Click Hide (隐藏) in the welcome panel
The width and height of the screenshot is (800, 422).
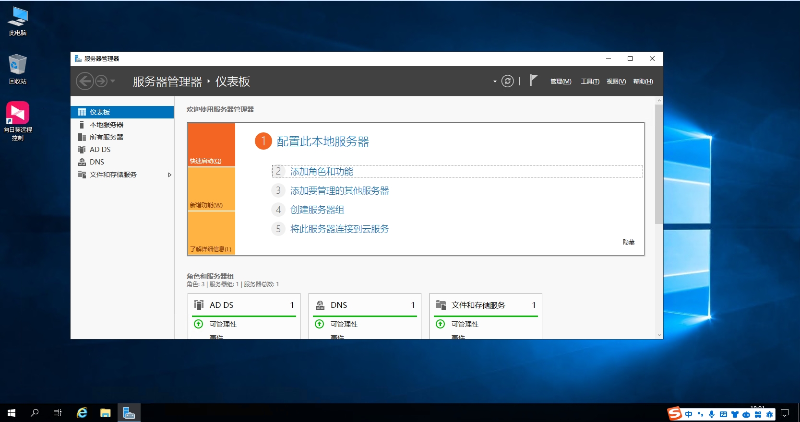coord(628,242)
